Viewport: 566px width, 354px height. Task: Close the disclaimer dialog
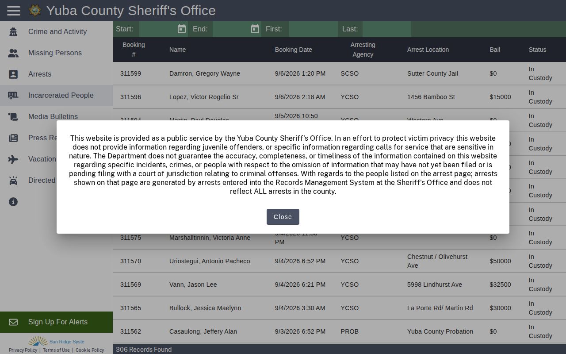[x=283, y=217]
